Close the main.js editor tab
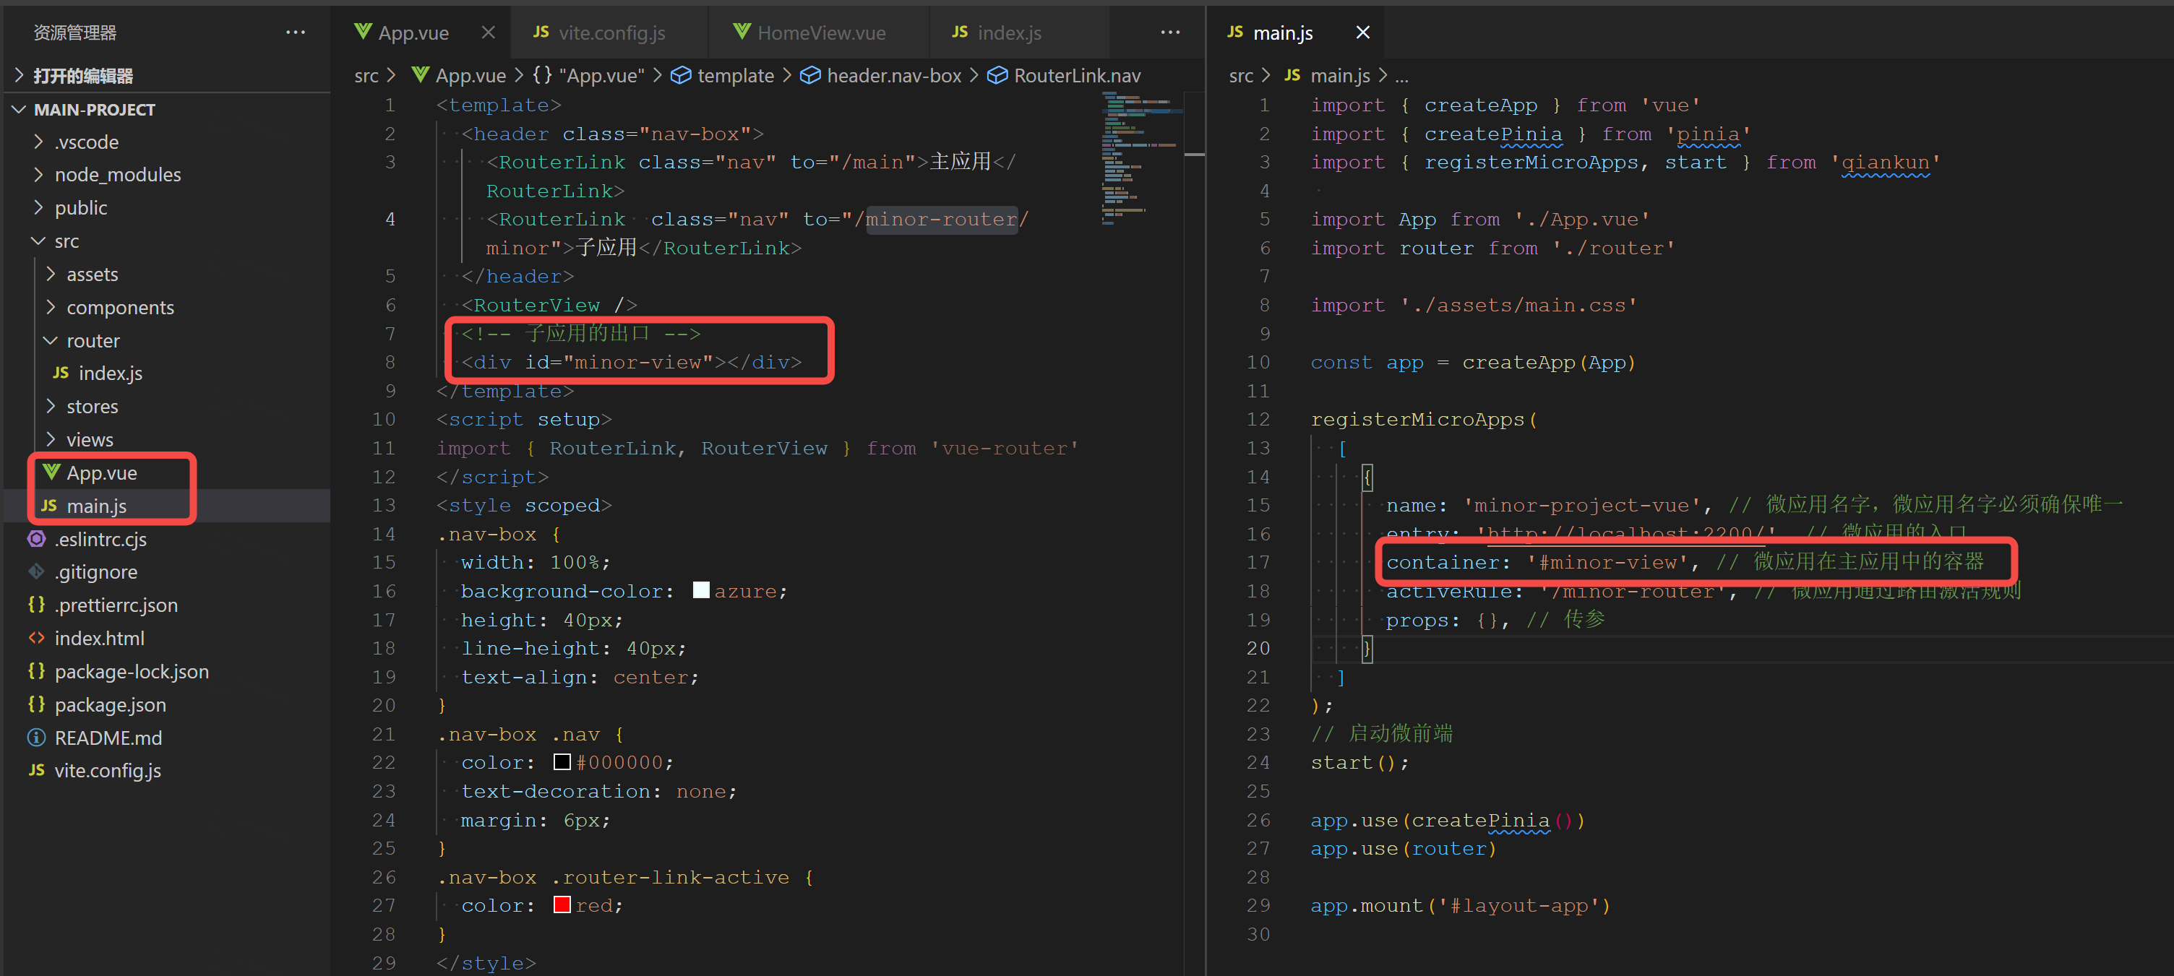The width and height of the screenshot is (2174, 976). pos(1362,32)
